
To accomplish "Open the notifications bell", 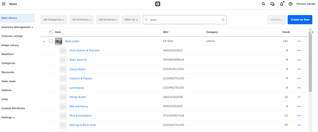I will coord(281,4).
